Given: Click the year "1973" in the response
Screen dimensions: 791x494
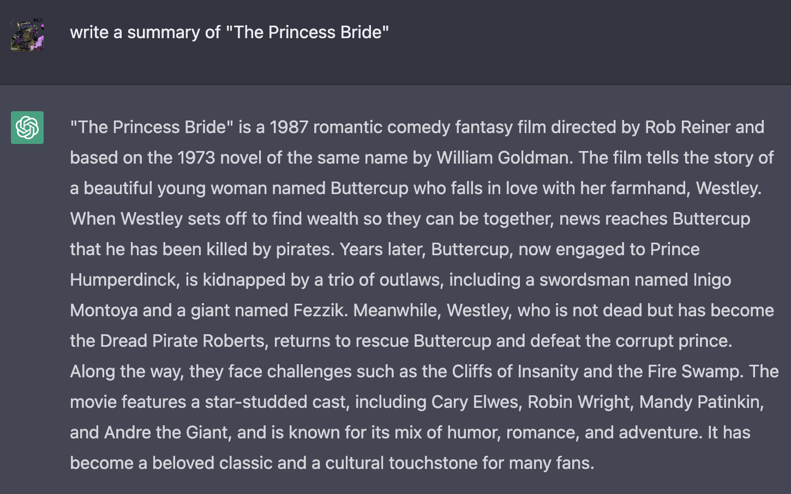Looking at the screenshot, I should tap(196, 158).
